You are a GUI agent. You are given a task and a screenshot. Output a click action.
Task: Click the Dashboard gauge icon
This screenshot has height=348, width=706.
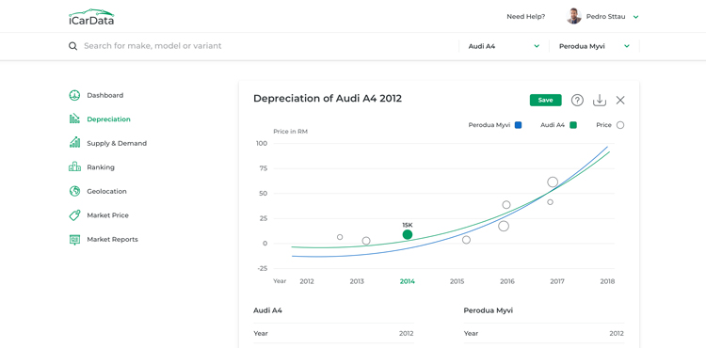click(74, 95)
